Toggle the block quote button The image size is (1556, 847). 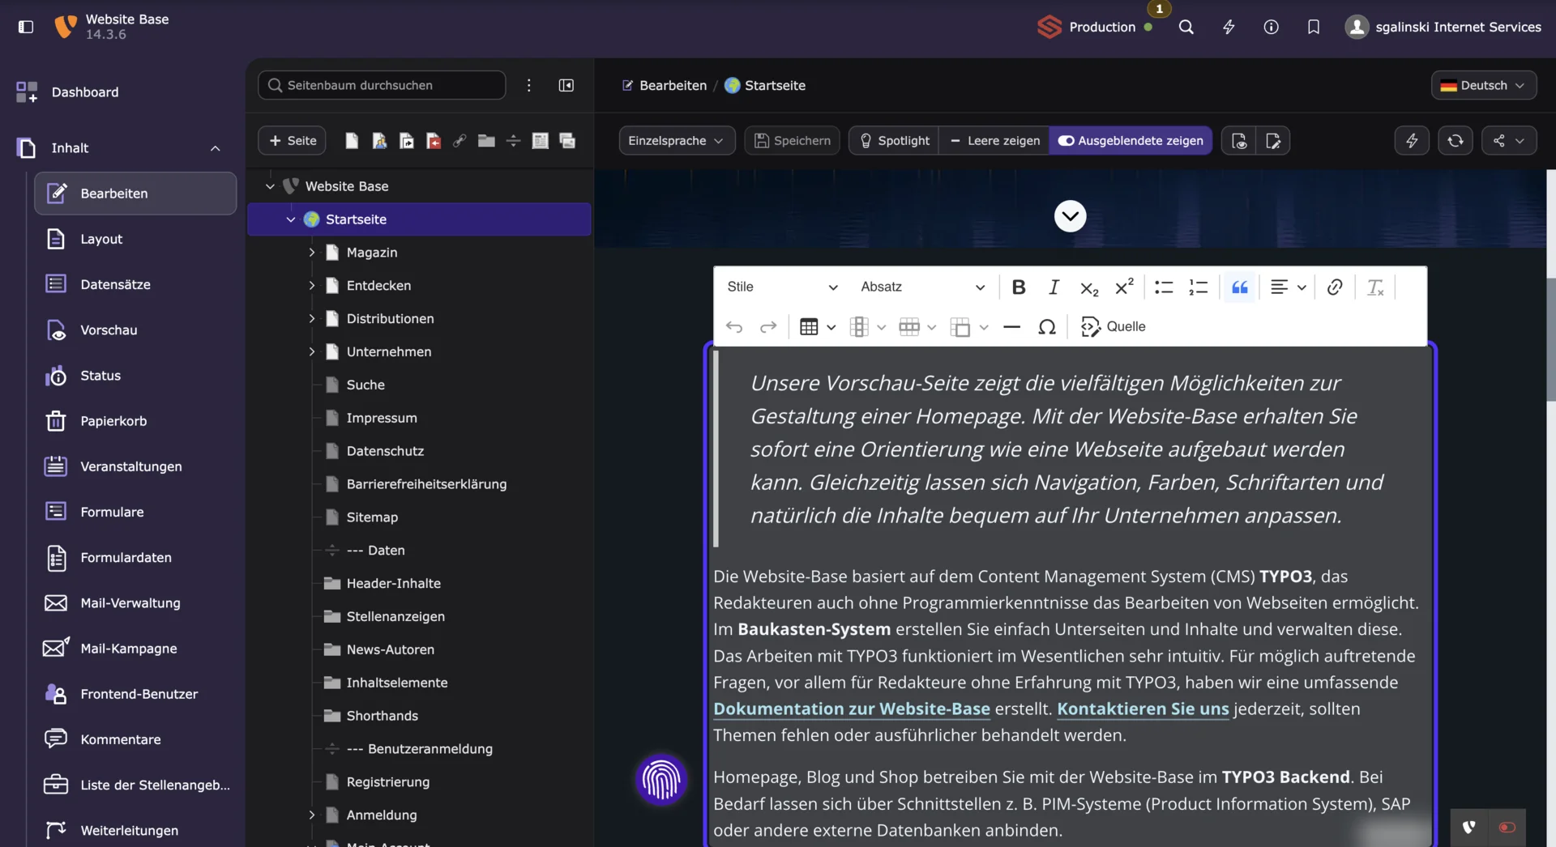point(1240,287)
